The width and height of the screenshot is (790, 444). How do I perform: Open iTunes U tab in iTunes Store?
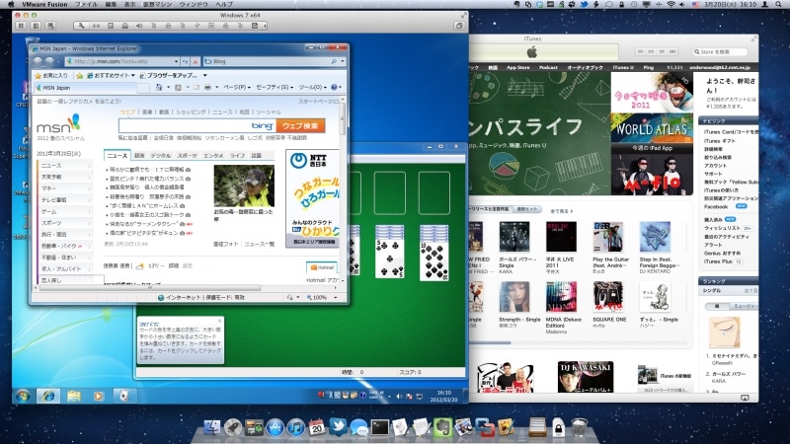623,67
